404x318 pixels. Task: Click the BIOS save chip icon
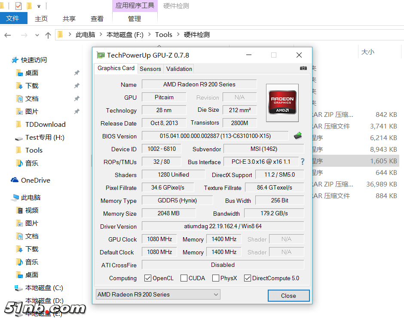[x=297, y=136]
